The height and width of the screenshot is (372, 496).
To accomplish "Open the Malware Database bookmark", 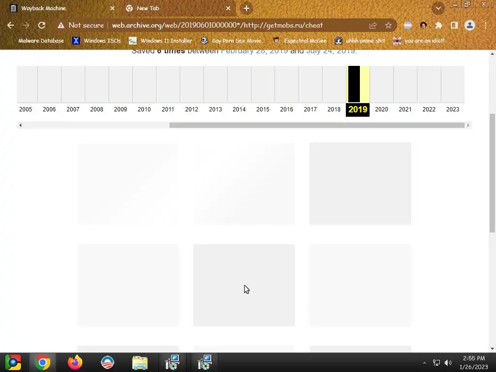I will point(37,41).
